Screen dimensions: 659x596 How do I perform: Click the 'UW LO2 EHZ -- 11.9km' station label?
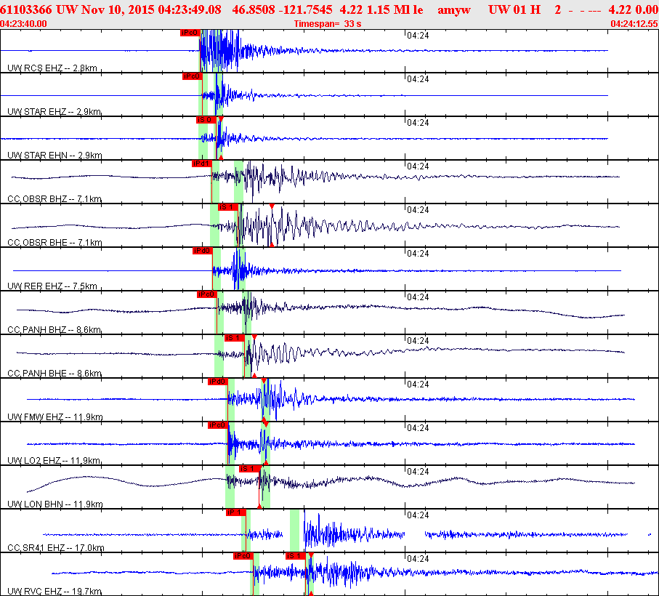pyautogui.click(x=54, y=461)
